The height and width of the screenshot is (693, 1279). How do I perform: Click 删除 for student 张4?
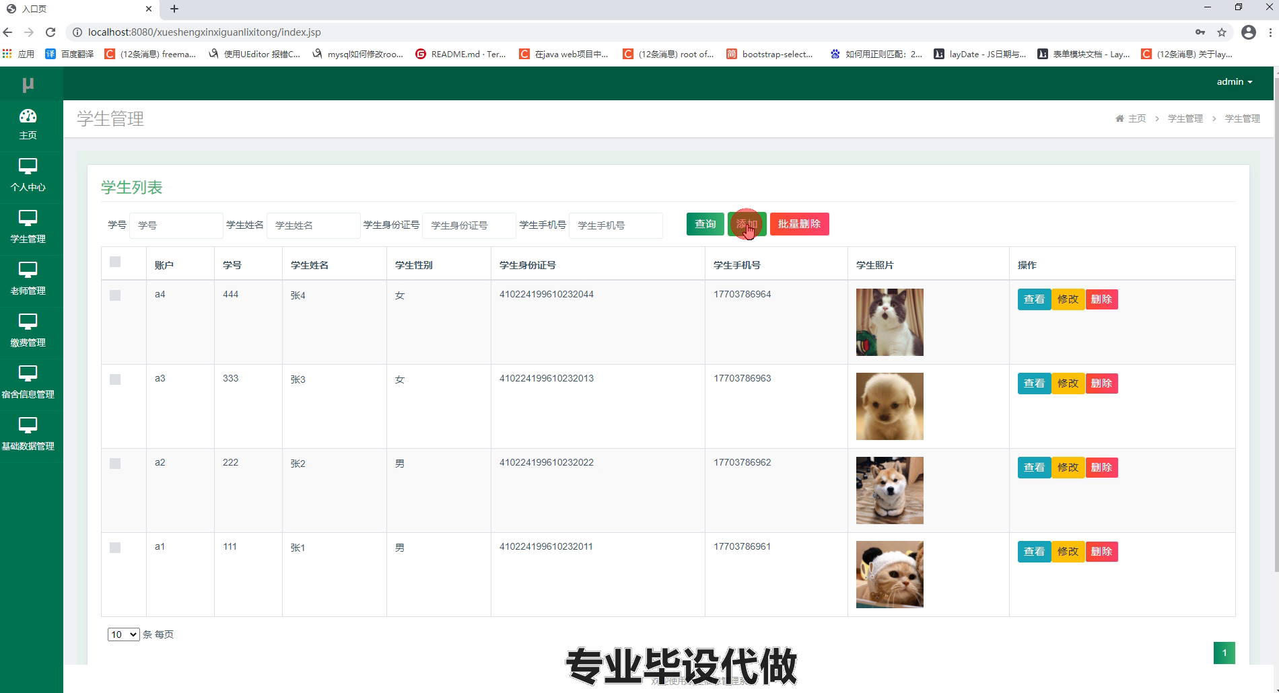tap(1101, 299)
